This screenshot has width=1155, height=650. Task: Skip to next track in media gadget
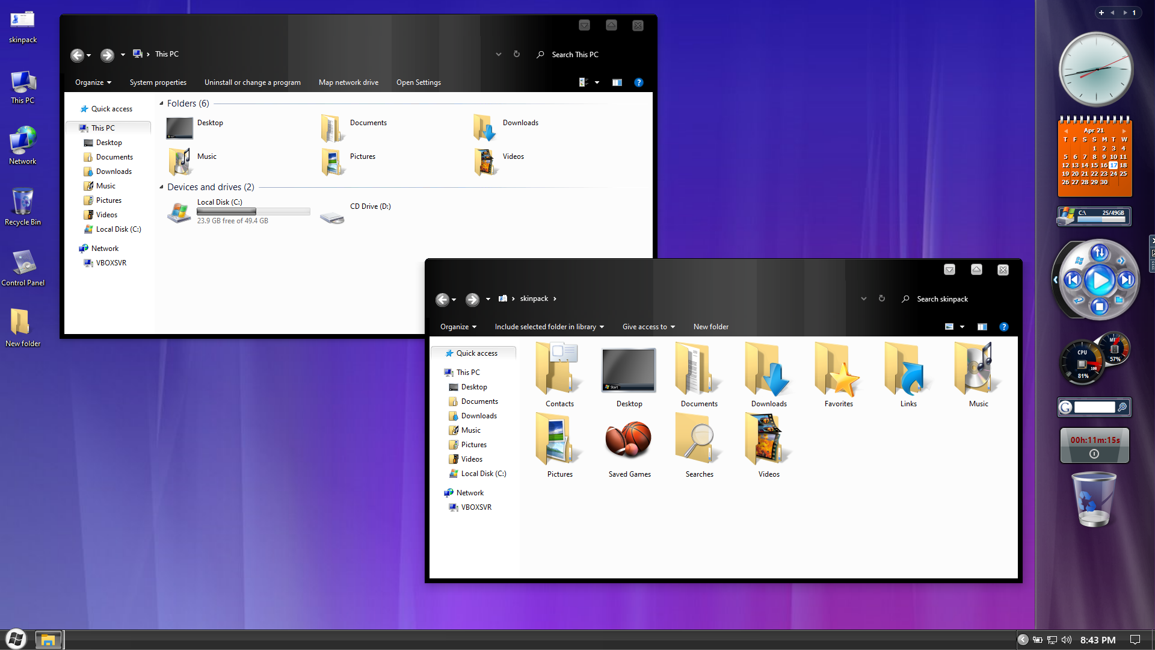pos(1126,280)
